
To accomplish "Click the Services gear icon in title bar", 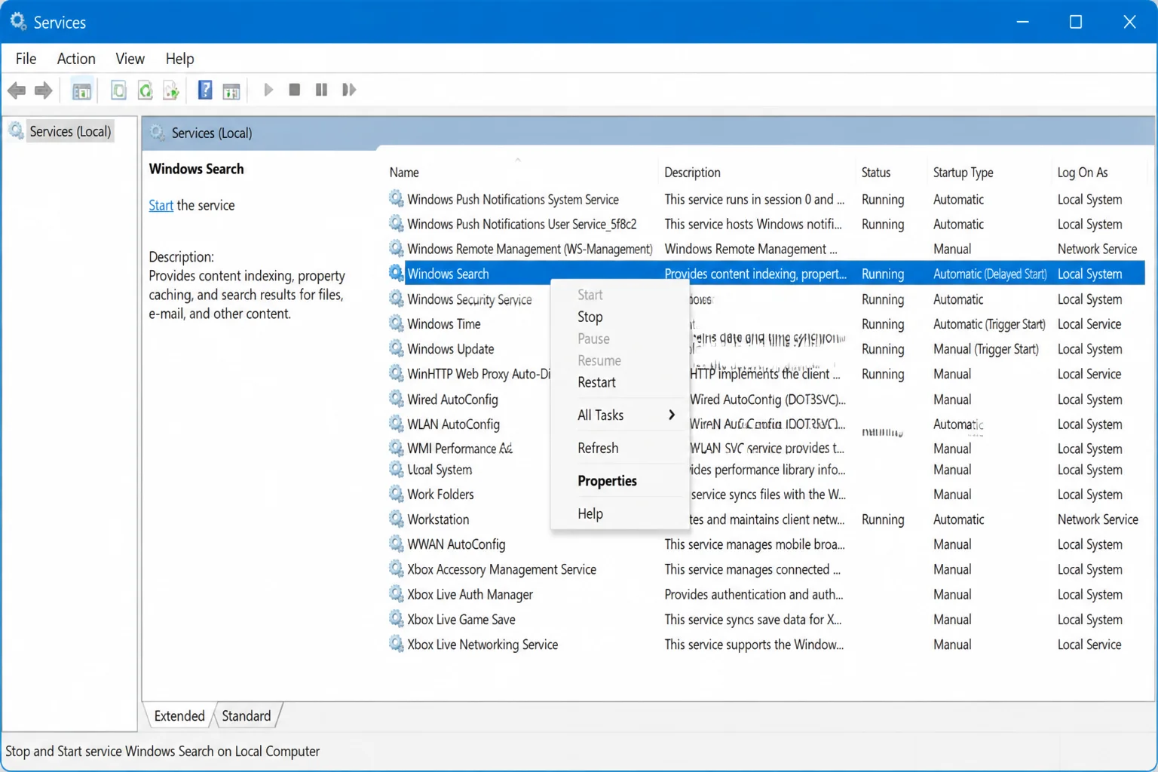I will pyautogui.click(x=18, y=21).
